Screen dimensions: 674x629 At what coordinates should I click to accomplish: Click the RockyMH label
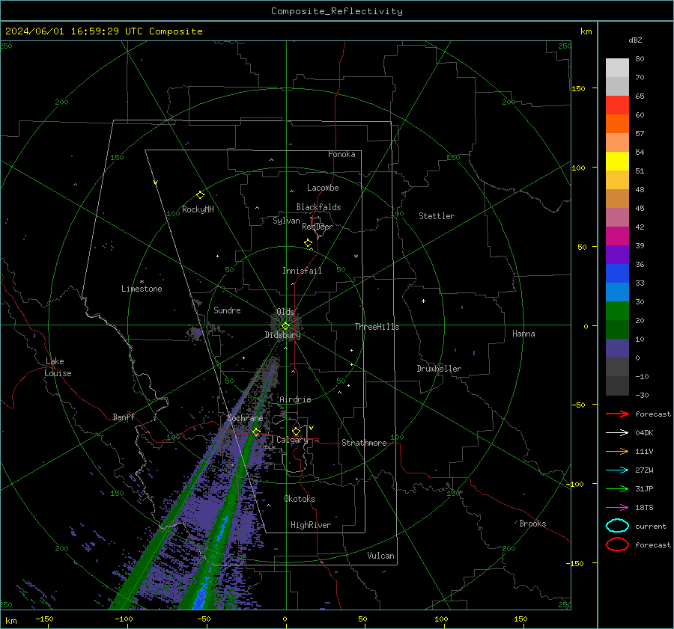[x=198, y=209]
